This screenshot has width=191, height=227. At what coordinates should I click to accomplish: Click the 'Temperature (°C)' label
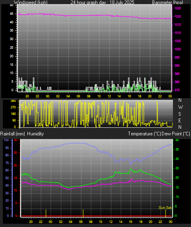point(144,134)
